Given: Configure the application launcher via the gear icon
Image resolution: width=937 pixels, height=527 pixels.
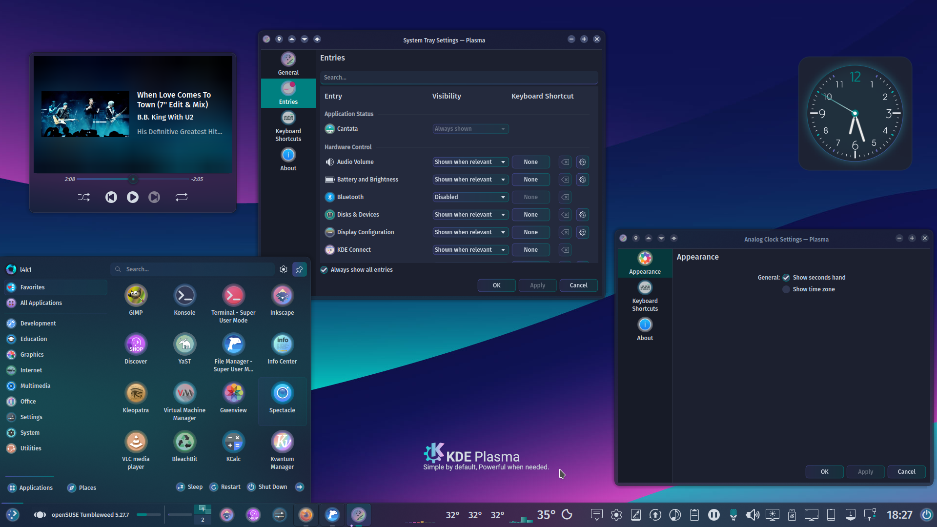Looking at the screenshot, I should pyautogui.click(x=284, y=269).
